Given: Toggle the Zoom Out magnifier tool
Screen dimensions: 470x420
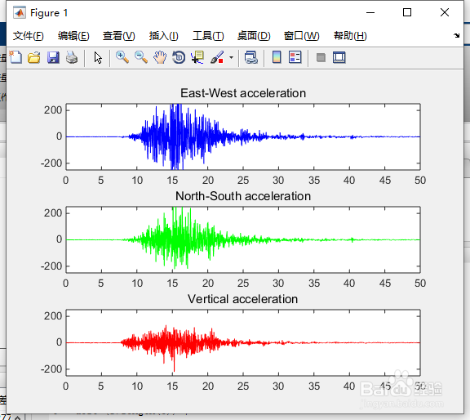Looking at the screenshot, I should [141, 57].
